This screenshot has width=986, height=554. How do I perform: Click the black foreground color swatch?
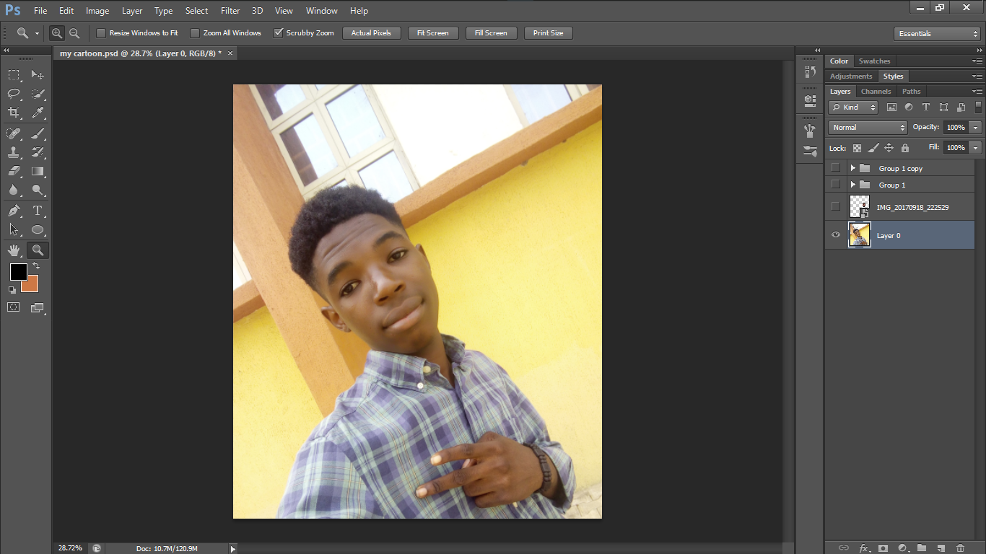[x=18, y=272]
